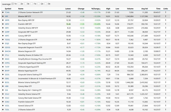Expand the TDOG row with plus sign
This screenshot has height=112, width=171.
coord(3,40)
